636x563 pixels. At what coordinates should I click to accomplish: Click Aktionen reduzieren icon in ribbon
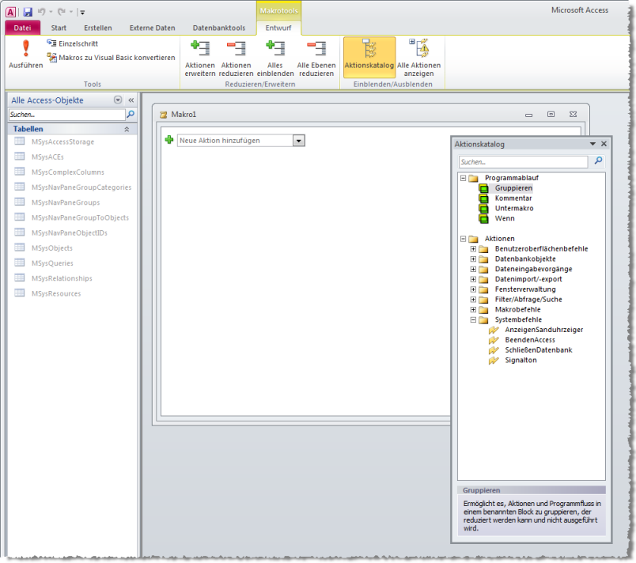pyautogui.click(x=236, y=49)
